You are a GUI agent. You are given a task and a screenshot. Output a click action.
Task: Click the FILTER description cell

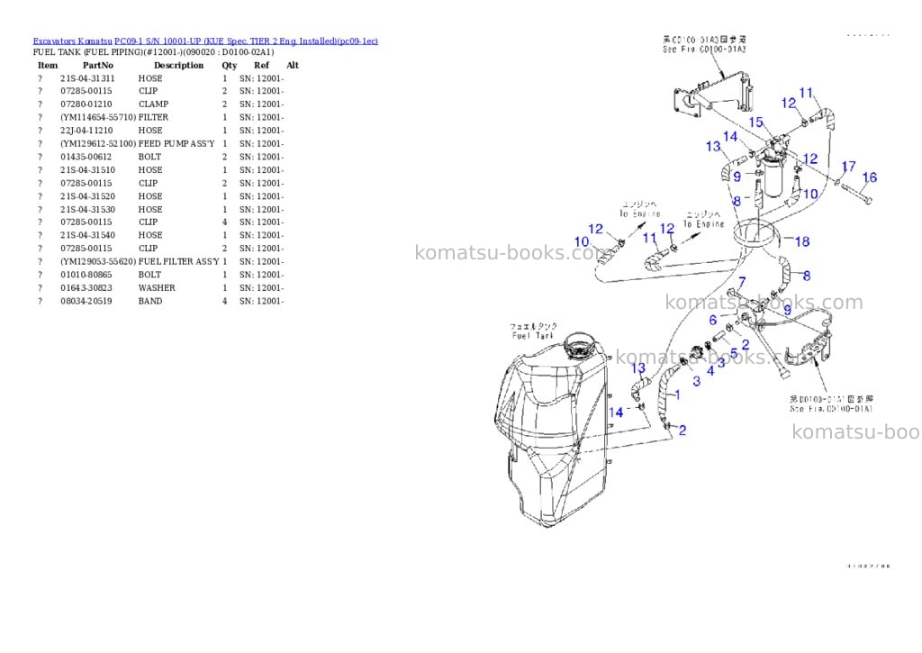pos(153,117)
